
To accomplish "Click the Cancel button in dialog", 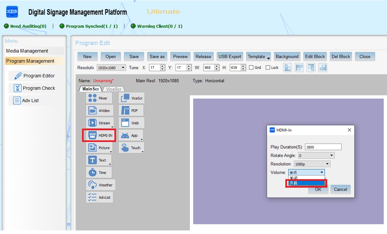I will click(340, 190).
